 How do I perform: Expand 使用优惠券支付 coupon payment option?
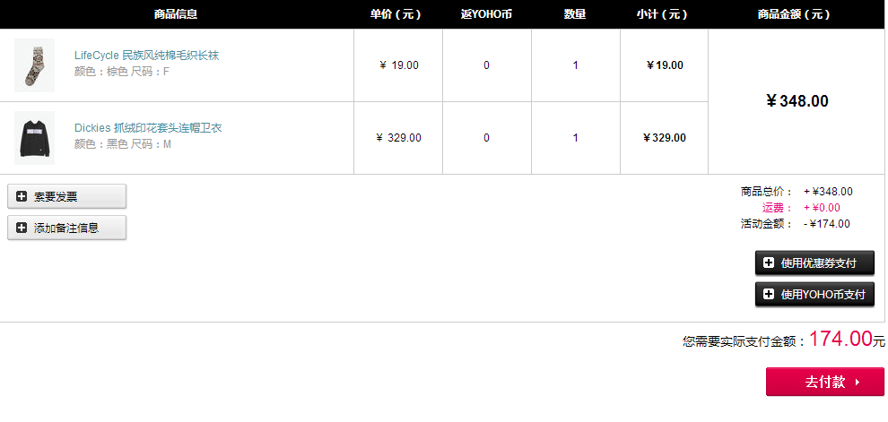(814, 263)
